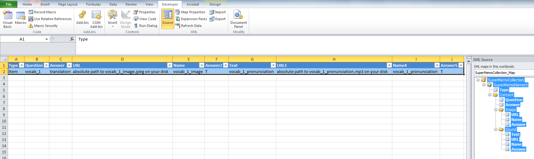Select Question element in XML tree

click(x=514, y=100)
